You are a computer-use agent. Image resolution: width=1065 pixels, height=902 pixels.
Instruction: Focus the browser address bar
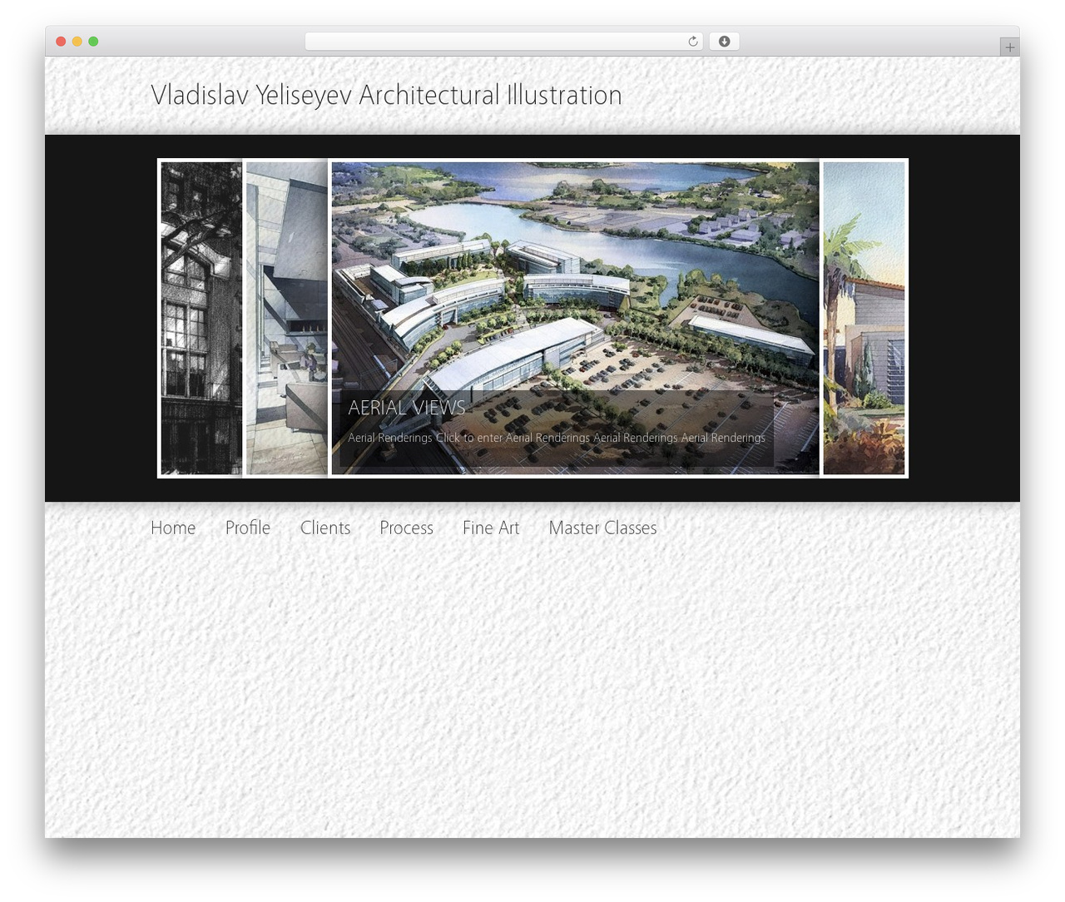[x=503, y=42]
